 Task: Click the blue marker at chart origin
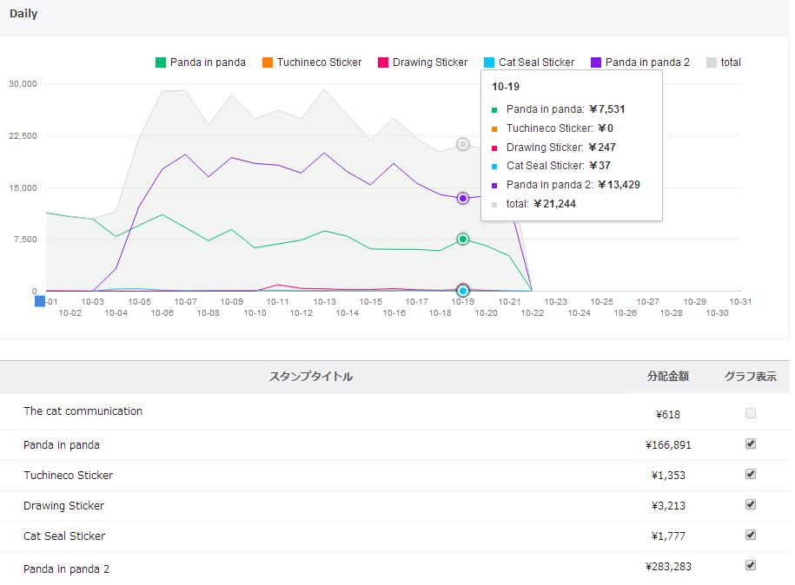39,300
